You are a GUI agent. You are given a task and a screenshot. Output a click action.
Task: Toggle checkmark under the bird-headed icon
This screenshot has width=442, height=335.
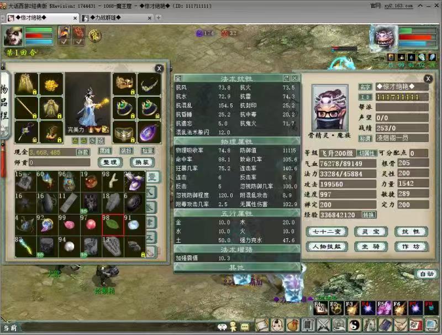pos(64,42)
